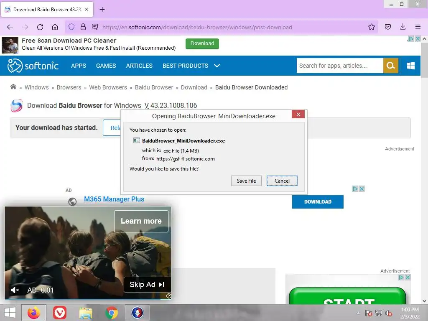Reload the current page
Screen dimensions: 428x321
40,27
